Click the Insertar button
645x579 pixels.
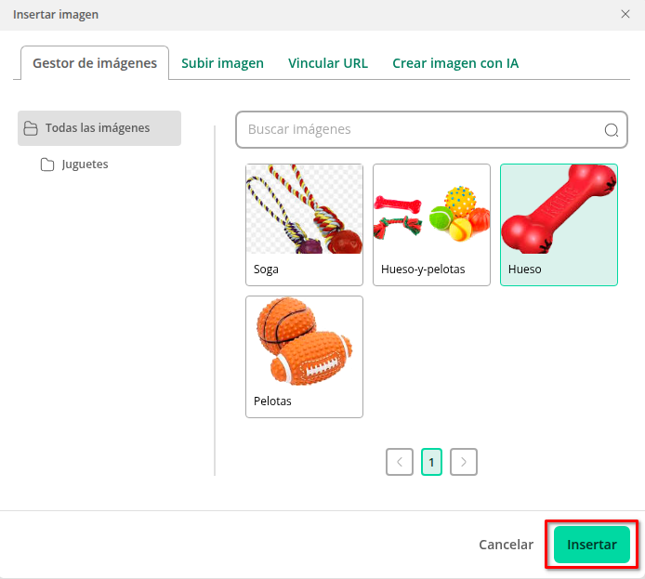591,545
